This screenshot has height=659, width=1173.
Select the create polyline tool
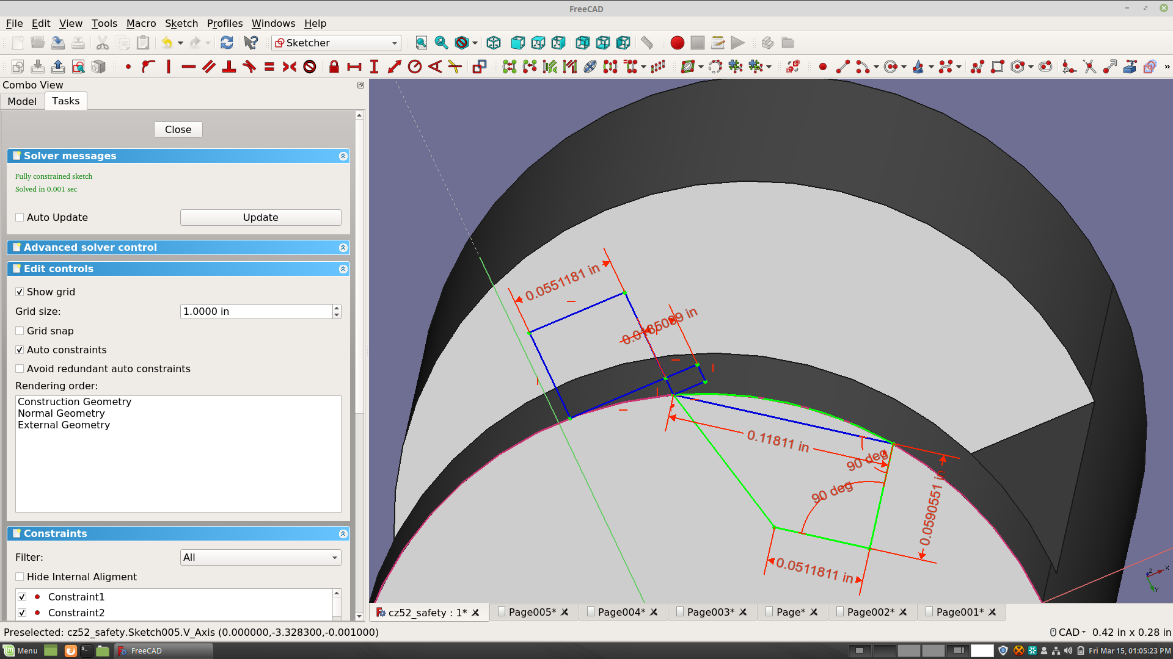click(977, 67)
